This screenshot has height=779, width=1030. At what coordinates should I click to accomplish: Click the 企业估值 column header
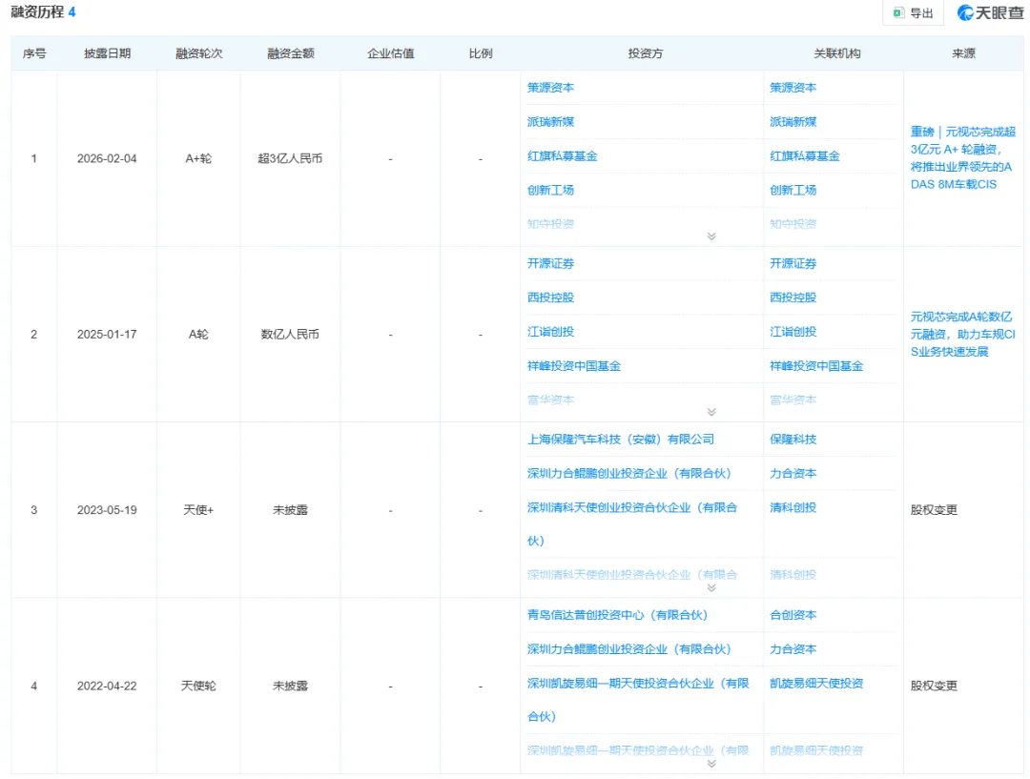(390, 53)
